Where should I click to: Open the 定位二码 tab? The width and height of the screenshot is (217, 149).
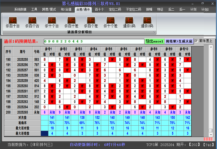coord(115,10)
